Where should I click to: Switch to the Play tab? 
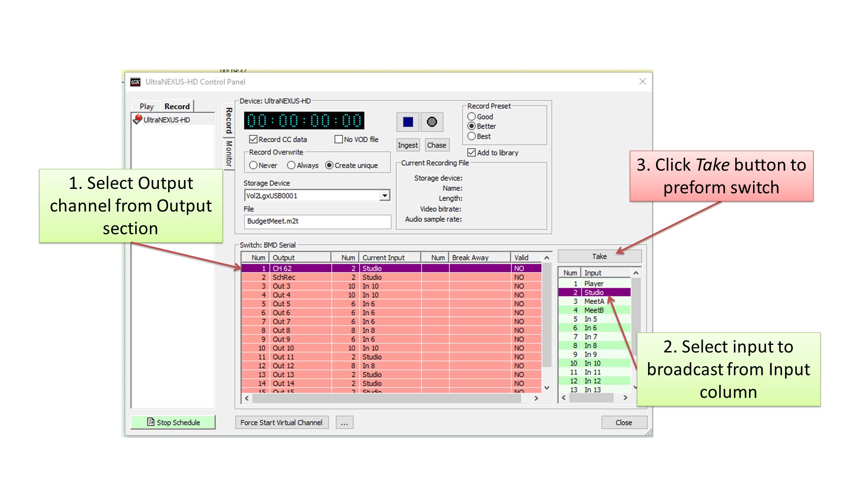click(x=146, y=106)
